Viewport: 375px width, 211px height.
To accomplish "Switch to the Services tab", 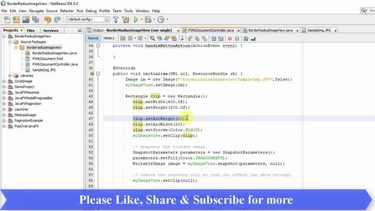I will pos(51,30).
